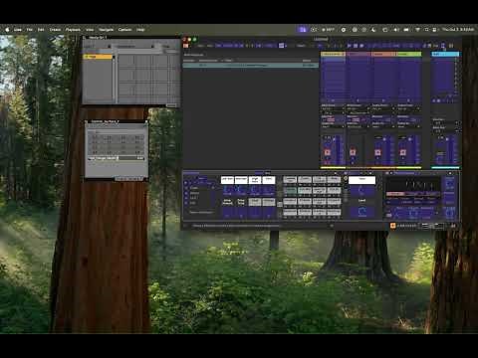Click the Record button in Live transport
478x358 pixels.
click(x=361, y=46)
